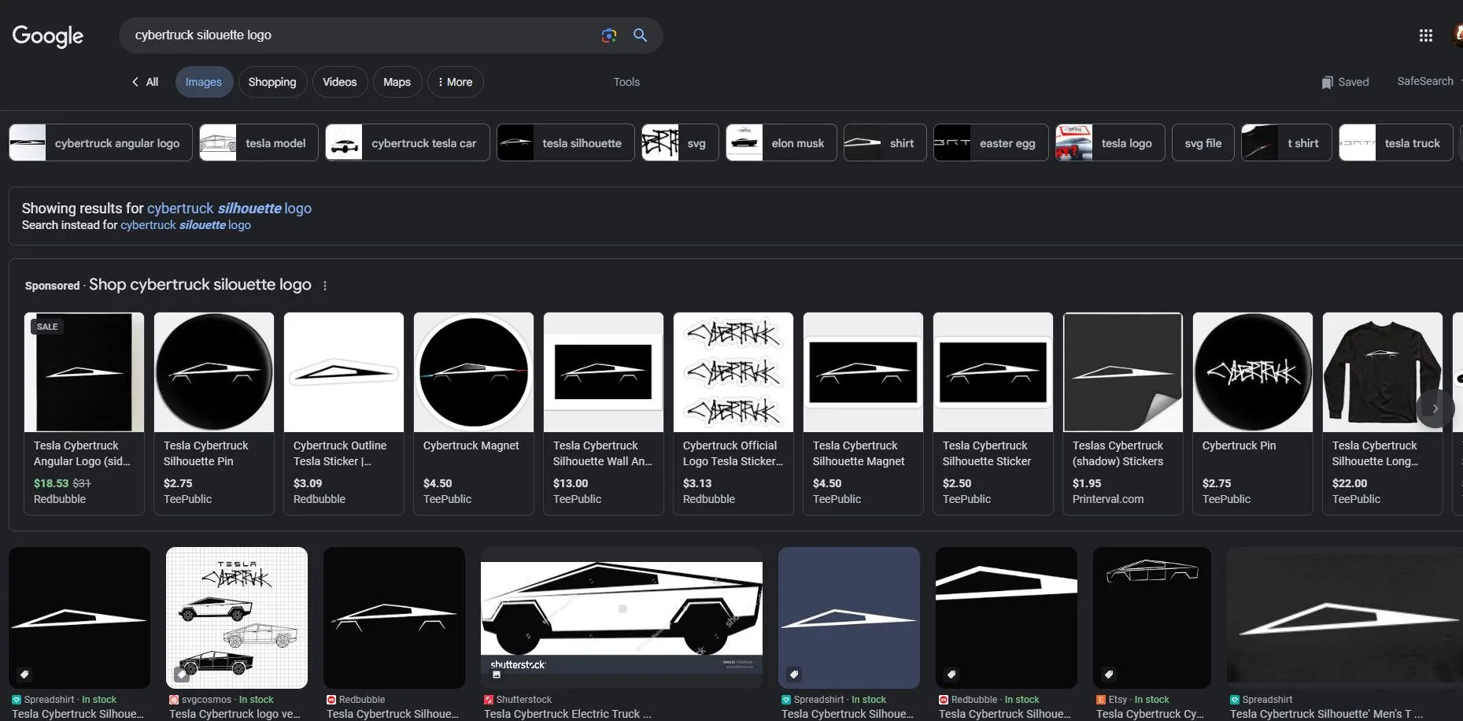Image resolution: width=1463 pixels, height=721 pixels.
Task: Open the More search filters menu
Action: (455, 82)
